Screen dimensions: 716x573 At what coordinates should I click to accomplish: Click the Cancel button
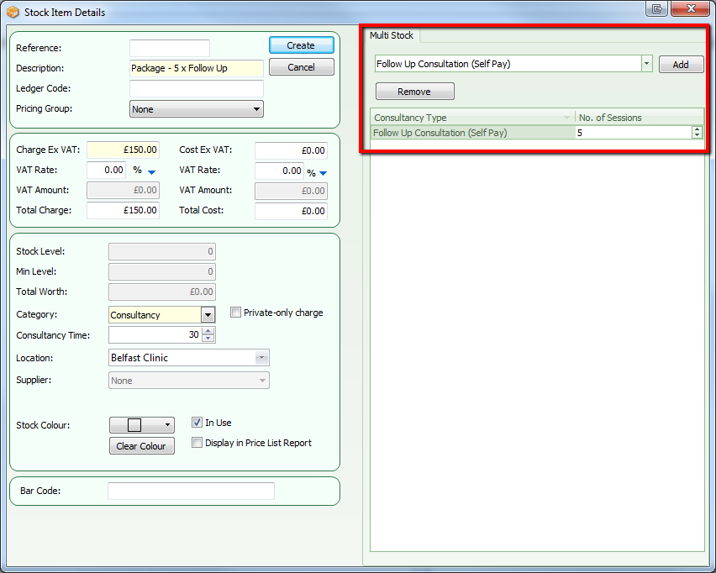coord(302,67)
